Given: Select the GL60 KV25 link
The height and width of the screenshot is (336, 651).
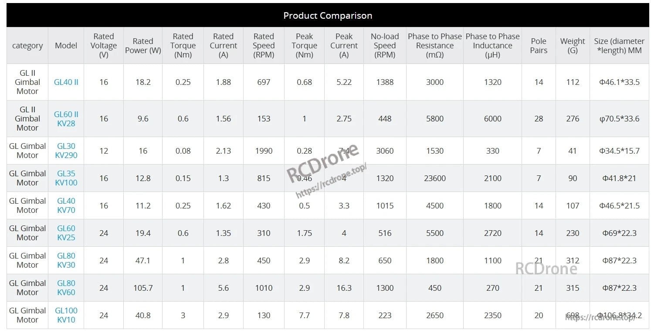Looking at the screenshot, I should click(66, 233).
